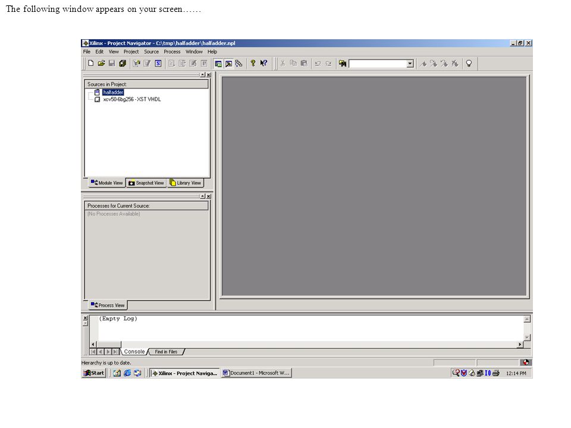Click the Find in Files binoculars icon
Image resolution: width=571 pixels, height=428 pixels.
(343, 64)
